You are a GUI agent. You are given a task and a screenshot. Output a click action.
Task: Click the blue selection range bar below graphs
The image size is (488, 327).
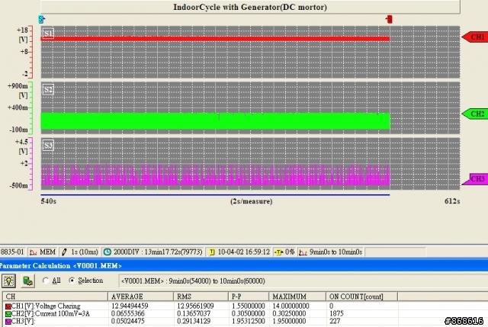click(x=215, y=195)
